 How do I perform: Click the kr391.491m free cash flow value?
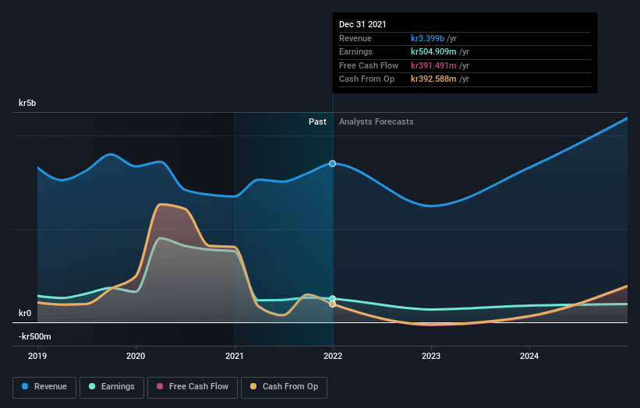[x=433, y=65]
